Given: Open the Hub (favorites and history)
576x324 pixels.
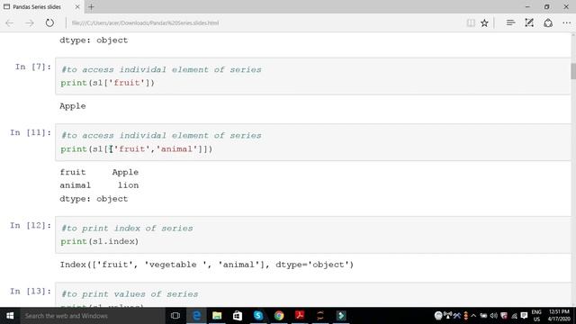Looking at the screenshot, I should (510, 22).
